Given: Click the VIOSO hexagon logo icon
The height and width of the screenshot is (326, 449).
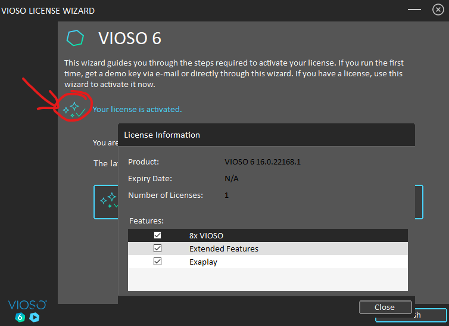Looking at the screenshot, I should (x=75, y=38).
